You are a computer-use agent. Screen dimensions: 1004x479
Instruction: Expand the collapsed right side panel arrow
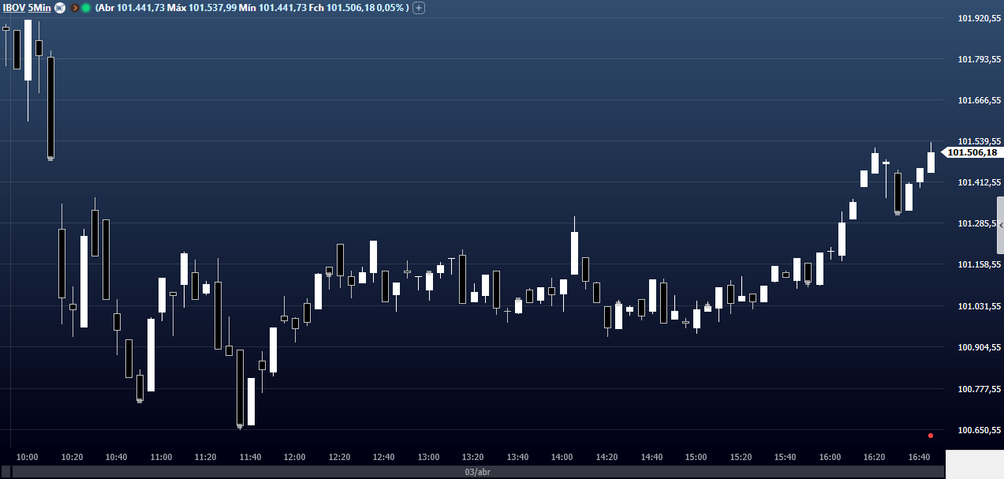[1000, 226]
